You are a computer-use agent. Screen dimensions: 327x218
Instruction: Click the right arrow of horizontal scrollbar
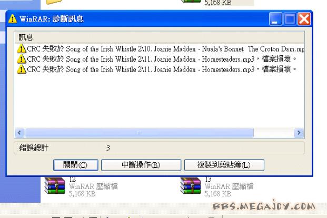[299, 133]
